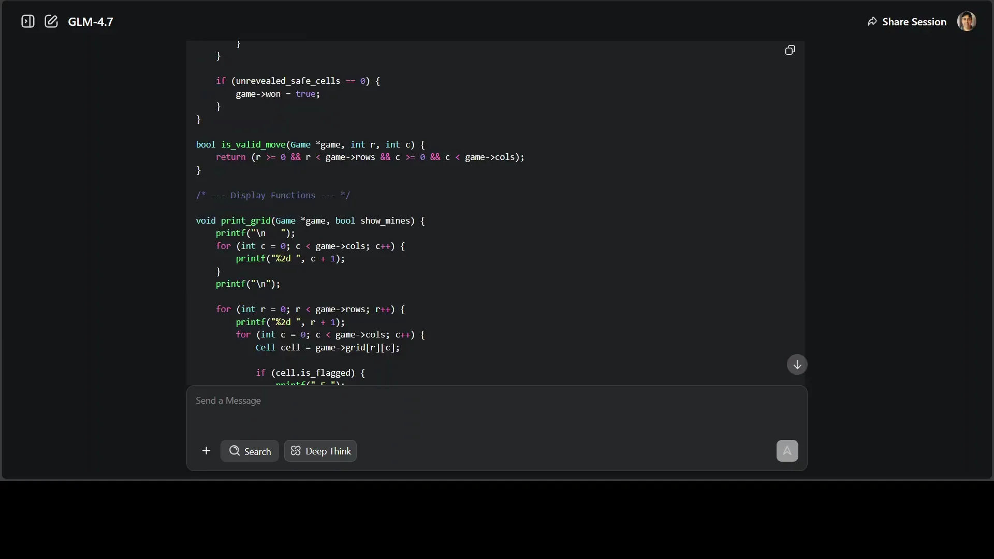This screenshot has width=994, height=559.
Task: Toggle the sidebar visibility
Action: tap(27, 21)
